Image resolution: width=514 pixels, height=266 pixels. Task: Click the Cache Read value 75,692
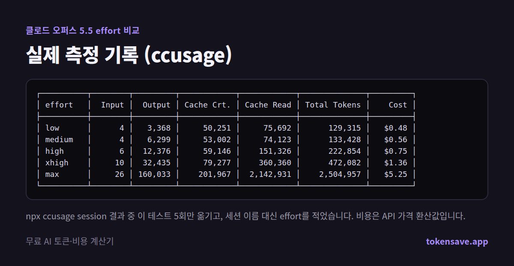(x=277, y=128)
